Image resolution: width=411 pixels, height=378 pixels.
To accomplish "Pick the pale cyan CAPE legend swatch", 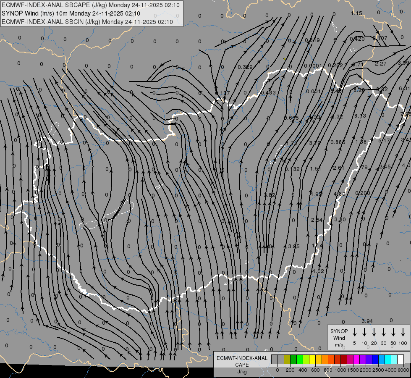I will (394, 360).
